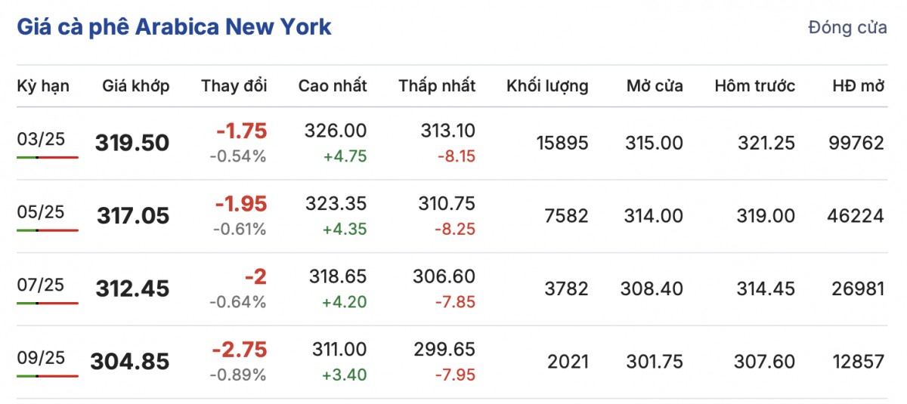907x404 pixels.
Task: Select the 09/25 contract term
Action: [42, 357]
